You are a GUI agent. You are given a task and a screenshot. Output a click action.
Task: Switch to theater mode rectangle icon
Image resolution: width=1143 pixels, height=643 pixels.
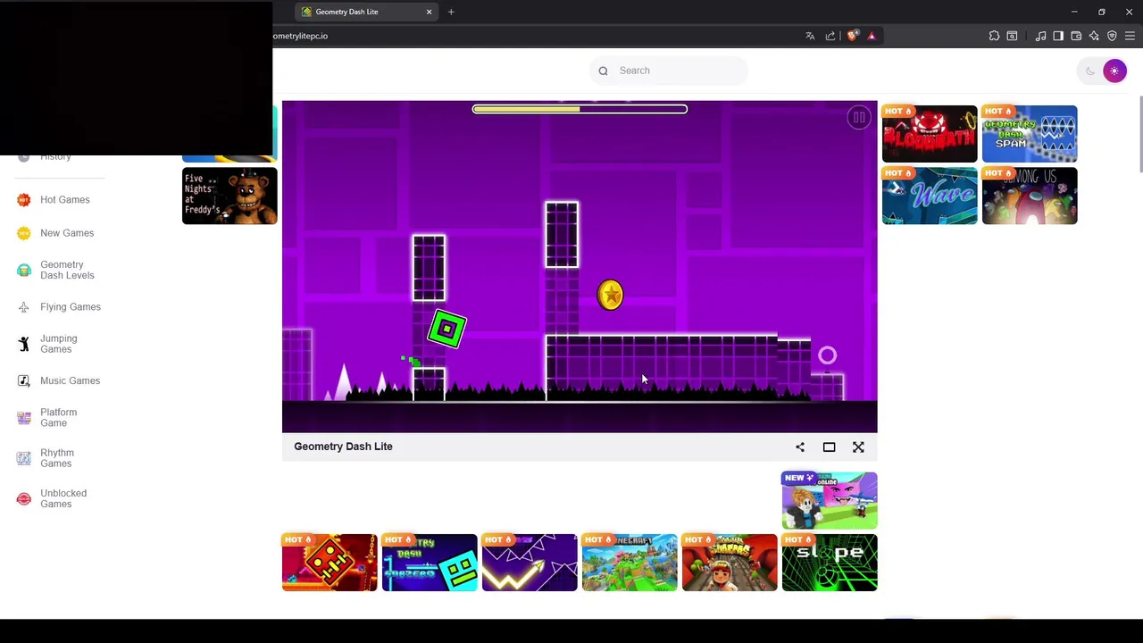(829, 447)
